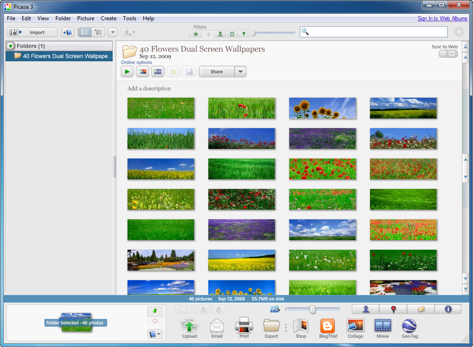Click the Import camera icon button
The height and width of the screenshot is (347, 473).
coord(15,32)
